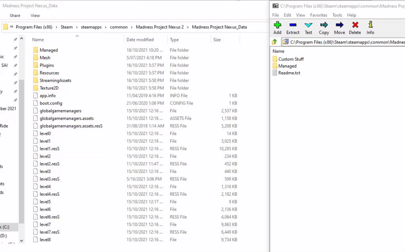Select the Texture2D folder
Viewport: 405px width, 252px height.
coord(46,88)
